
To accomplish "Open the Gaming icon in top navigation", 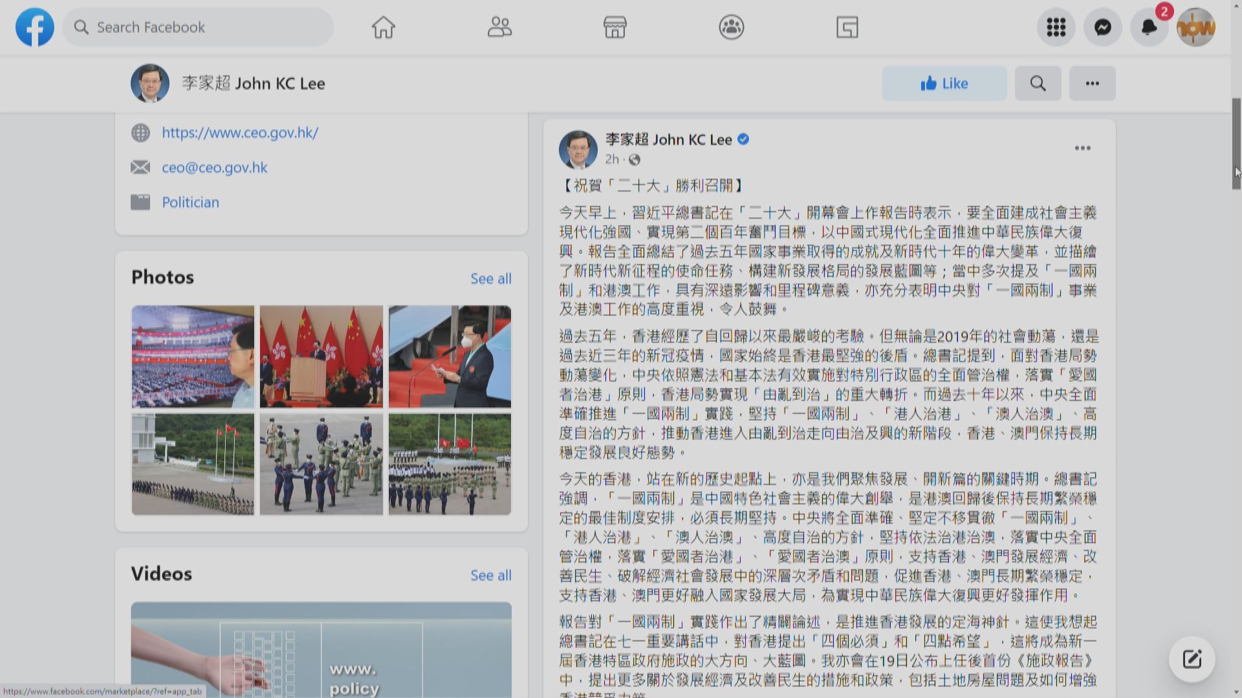I will point(847,27).
